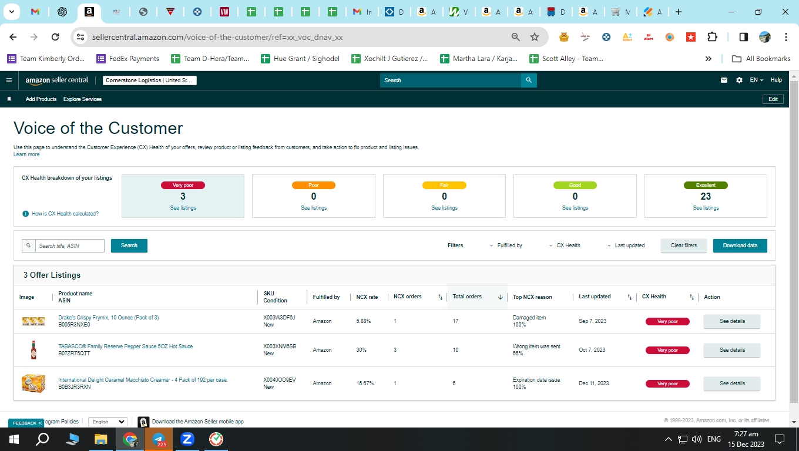See listings under Fair
Screen dimensions: 799x451
coord(444,208)
